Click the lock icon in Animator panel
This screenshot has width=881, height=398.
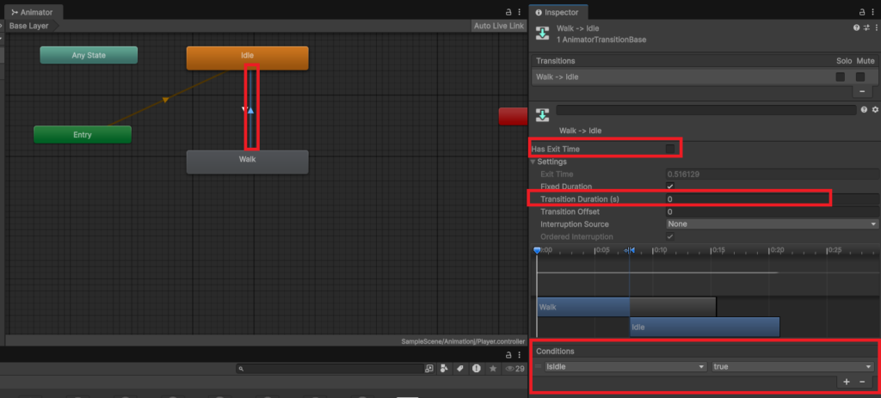tap(508, 12)
